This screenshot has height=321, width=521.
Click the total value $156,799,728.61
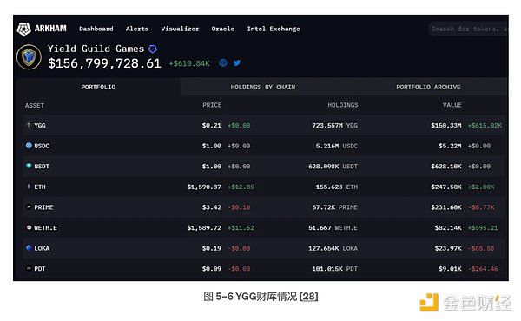[x=104, y=63]
